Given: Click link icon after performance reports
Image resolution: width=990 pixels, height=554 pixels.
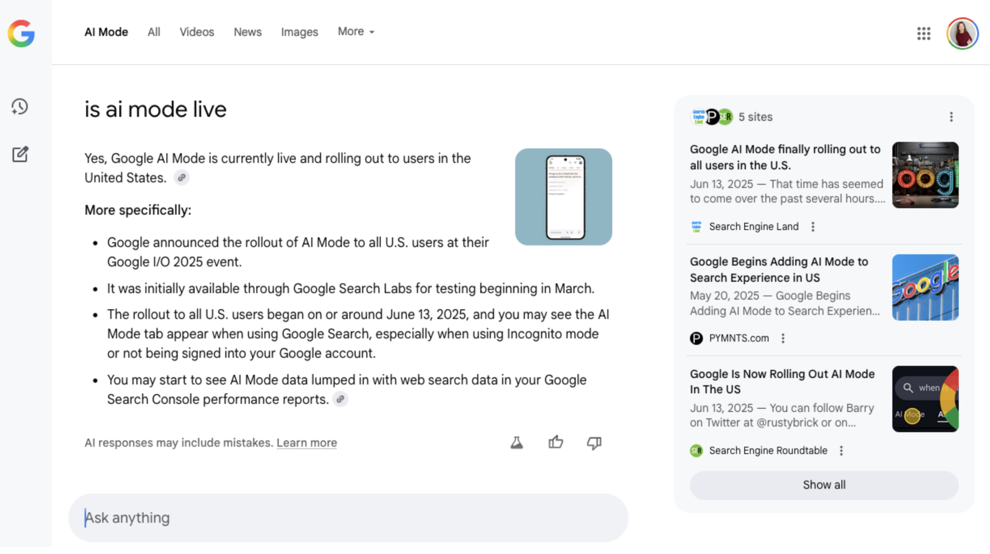Looking at the screenshot, I should [x=340, y=399].
